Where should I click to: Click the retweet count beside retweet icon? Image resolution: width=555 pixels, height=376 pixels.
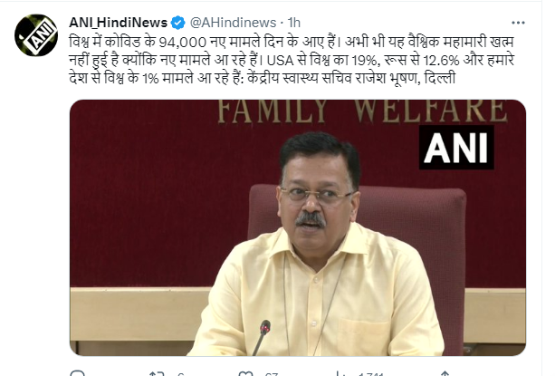(180, 374)
